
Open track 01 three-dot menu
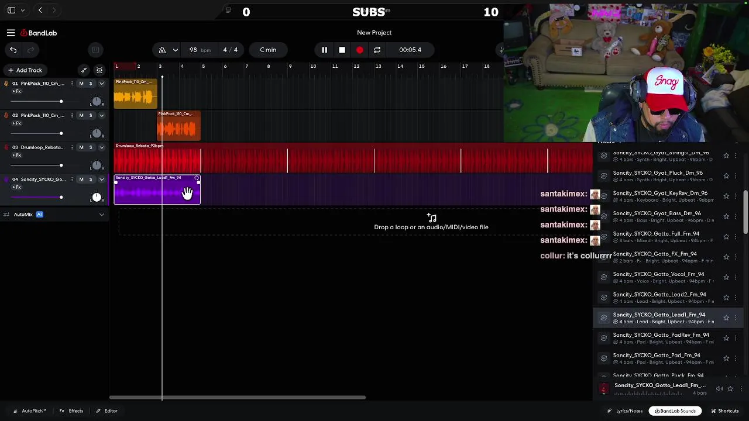point(72,84)
